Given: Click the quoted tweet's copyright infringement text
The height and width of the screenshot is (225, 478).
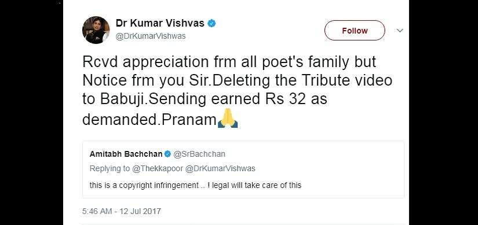Looking at the screenshot, I should 195,185.
